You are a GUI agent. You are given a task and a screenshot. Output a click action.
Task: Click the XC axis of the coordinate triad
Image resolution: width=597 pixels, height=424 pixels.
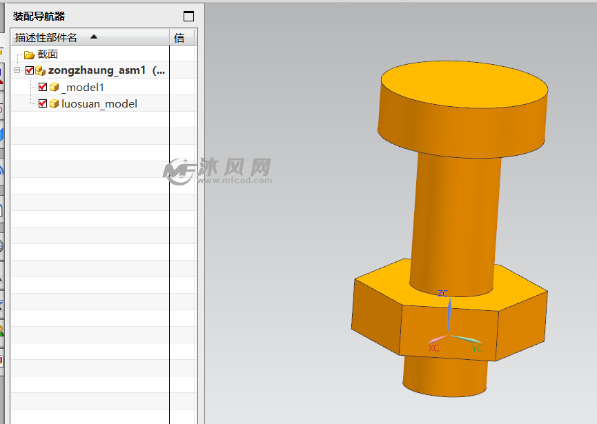click(x=437, y=339)
